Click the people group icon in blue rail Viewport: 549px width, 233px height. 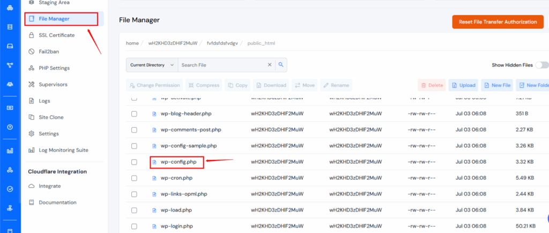click(x=10, y=84)
